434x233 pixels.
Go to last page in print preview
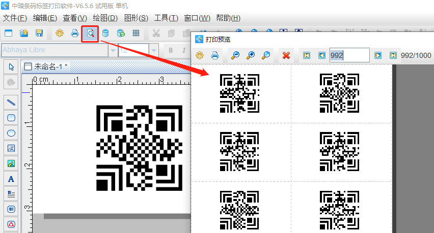[x=393, y=55]
